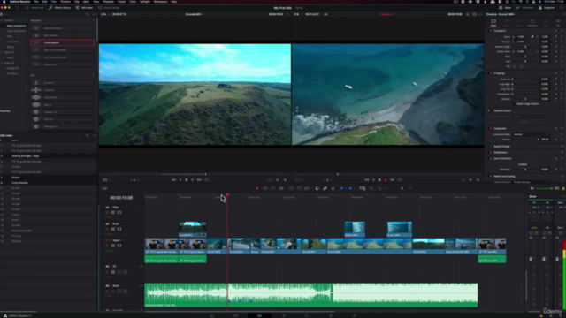Image resolution: width=566 pixels, height=318 pixels.
Task: Select the music audio clip waveform
Action: [x=311, y=295]
